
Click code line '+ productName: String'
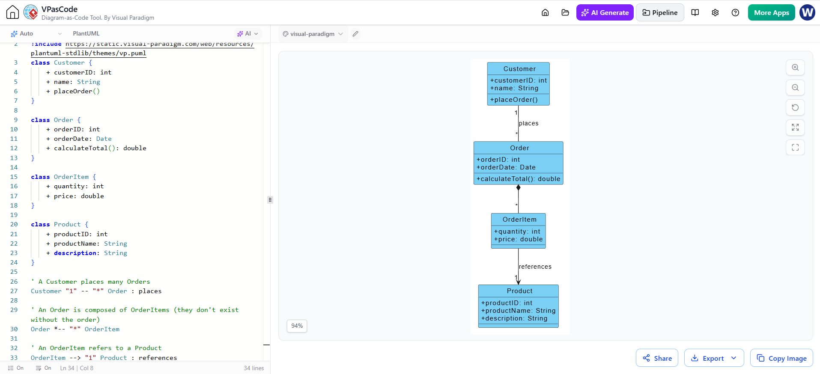click(86, 243)
